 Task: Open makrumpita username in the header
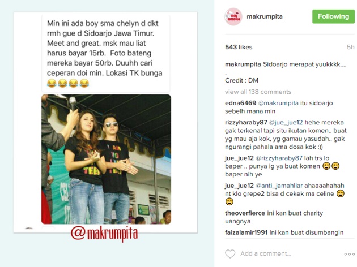[x=265, y=16]
